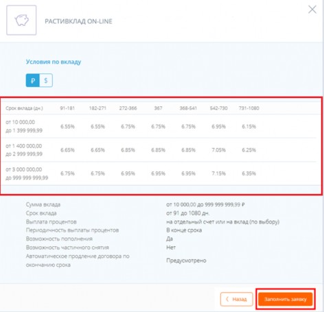Click the piggy bank deposit icon
Viewport: 324px width, 312px height.
pyautogui.click(x=21, y=21)
